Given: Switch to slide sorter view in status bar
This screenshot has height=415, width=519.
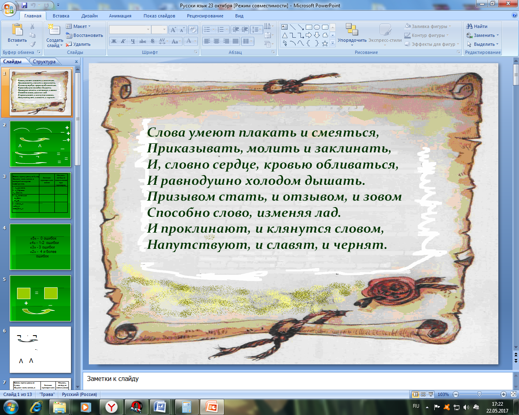Looking at the screenshot, I should point(423,394).
